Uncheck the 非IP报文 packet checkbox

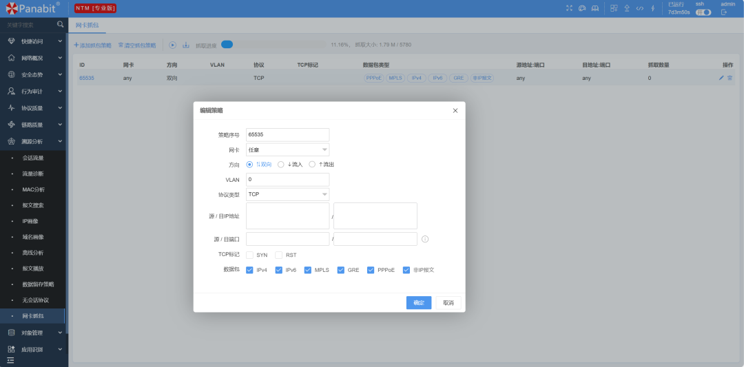[x=406, y=270]
